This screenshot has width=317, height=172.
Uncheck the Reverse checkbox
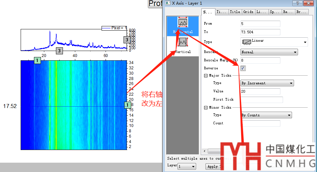tap(243, 68)
